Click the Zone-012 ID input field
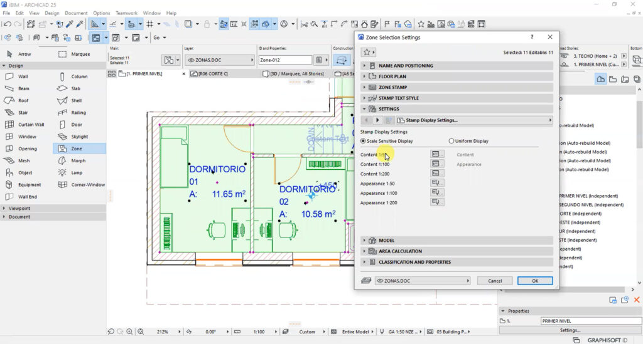The width and height of the screenshot is (643, 344). tap(285, 60)
